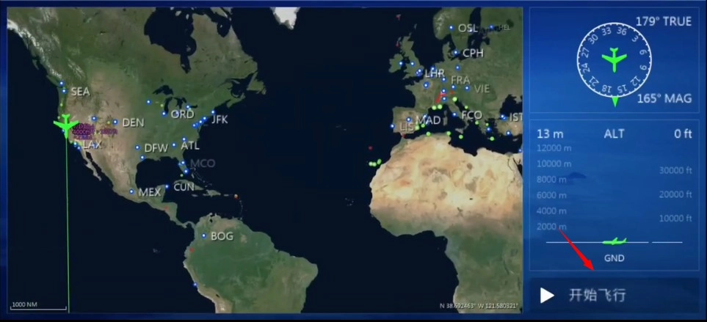Click the green airplane on the map
This screenshot has width=707, height=322.
pyautogui.click(x=66, y=125)
